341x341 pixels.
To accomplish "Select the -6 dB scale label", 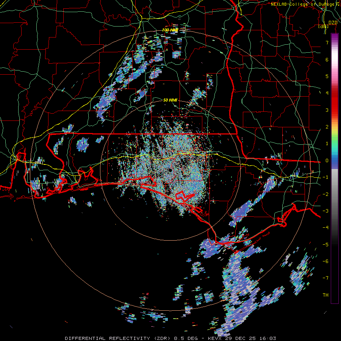I will pos(325,261).
